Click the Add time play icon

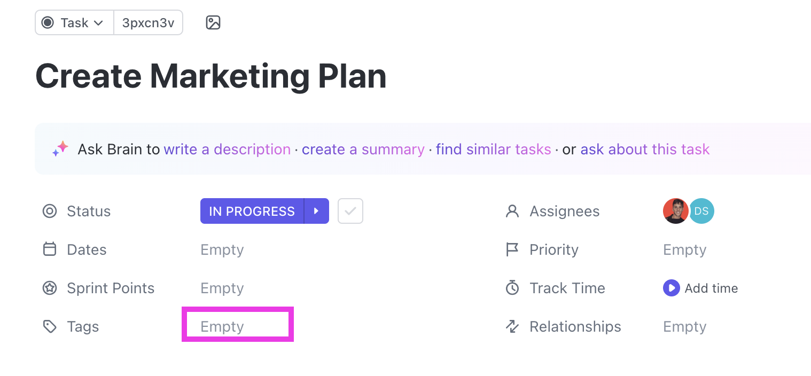pyautogui.click(x=671, y=288)
